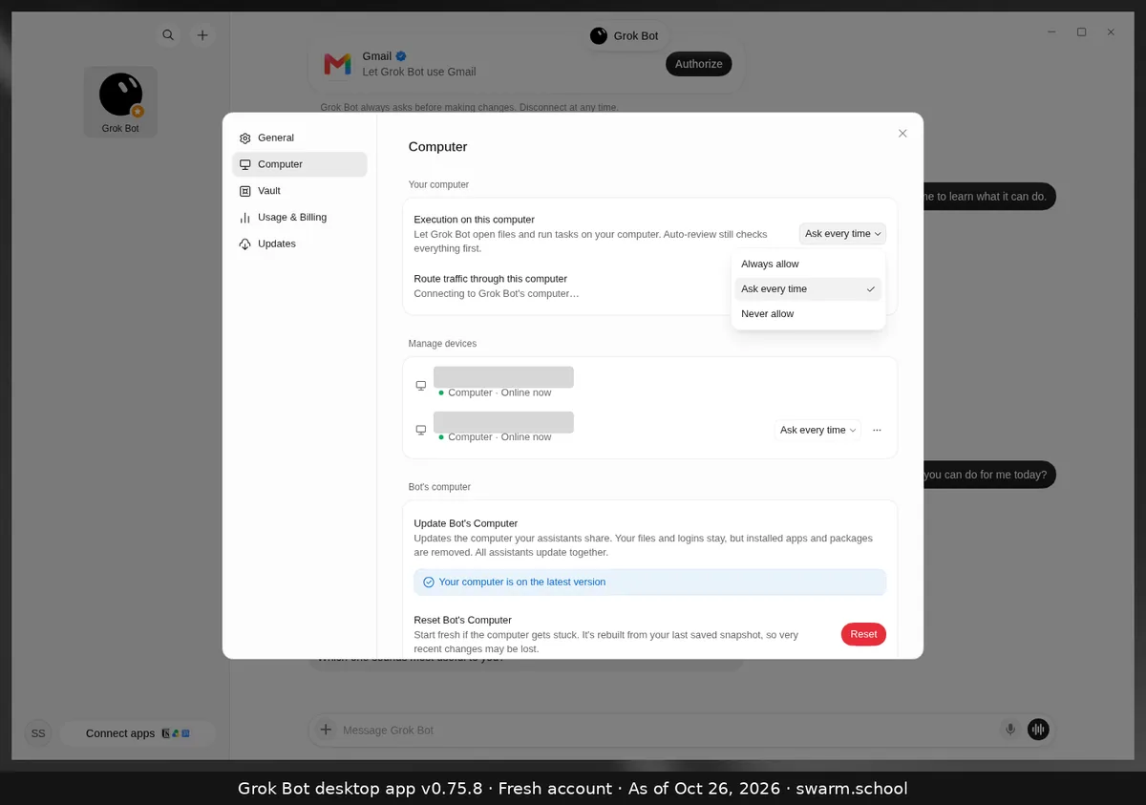Click the Gmail verified badge icon
1146x805 pixels.
tap(402, 56)
